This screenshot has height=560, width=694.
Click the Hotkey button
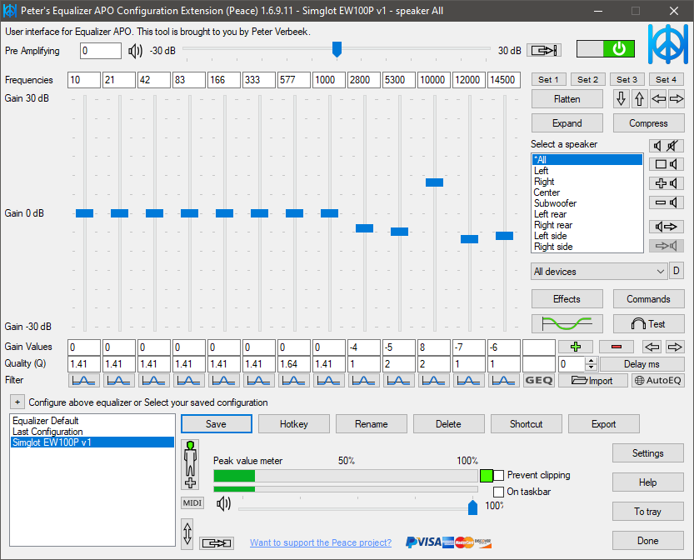coord(294,423)
